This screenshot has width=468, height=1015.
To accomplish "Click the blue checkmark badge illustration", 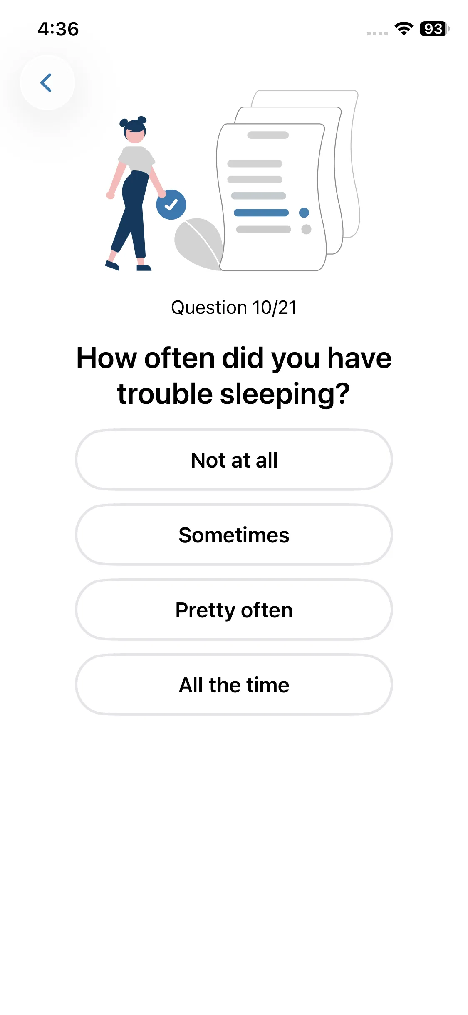I will pyautogui.click(x=171, y=205).
